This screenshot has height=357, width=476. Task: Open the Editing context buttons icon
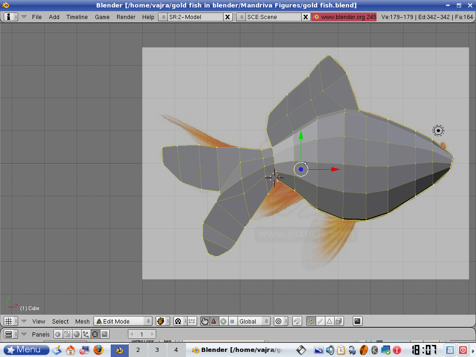[x=95, y=334]
